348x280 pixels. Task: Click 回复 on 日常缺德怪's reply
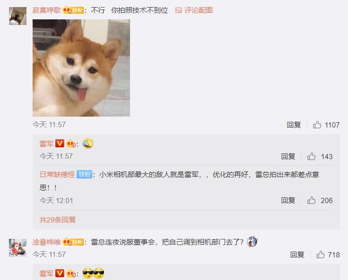[288, 200]
